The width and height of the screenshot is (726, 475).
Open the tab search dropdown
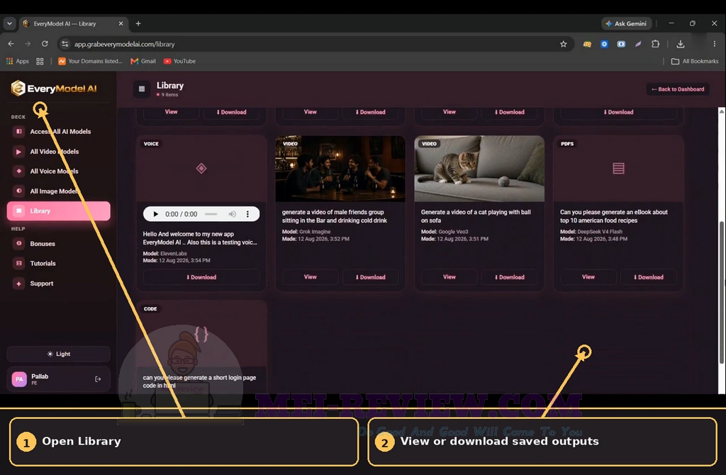pyautogui.click(x=9, y=23)
